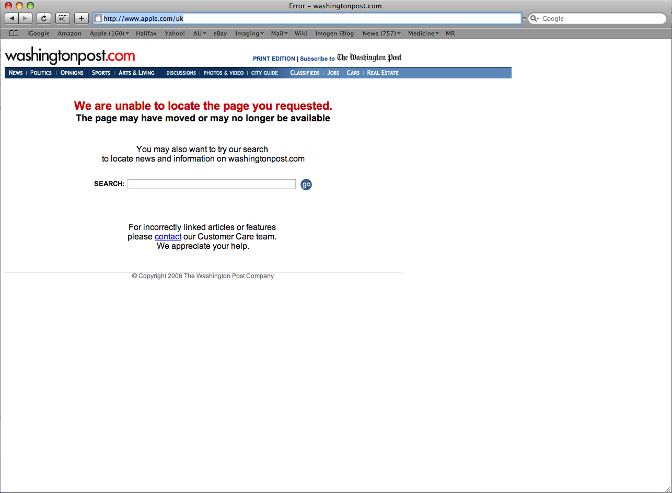672x493 pixels.
Task: Open the News (757) bookmarks folder
Action: click(x=381, y=33)
